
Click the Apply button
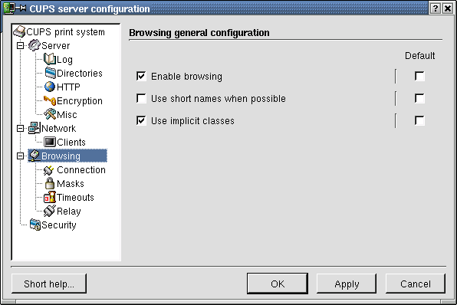coord(347,284)
